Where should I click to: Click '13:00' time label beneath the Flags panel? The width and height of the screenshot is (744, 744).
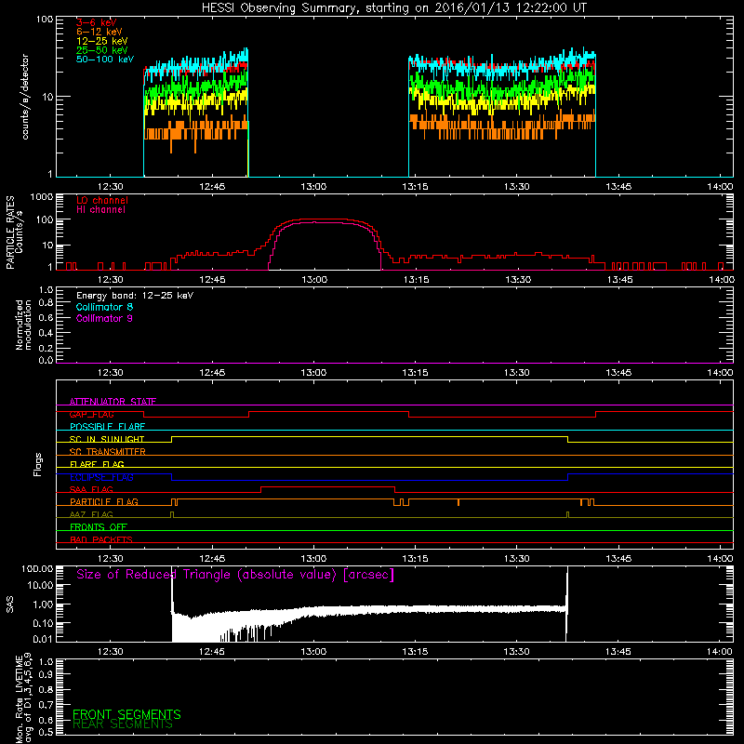pos(313,559)
